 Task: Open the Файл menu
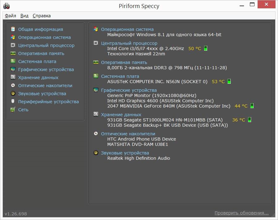coord(11,16)
